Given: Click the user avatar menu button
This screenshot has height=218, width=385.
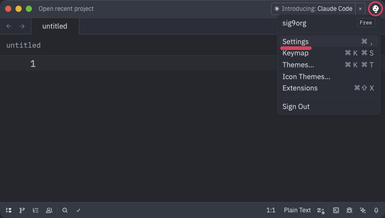Looking at the screenshot, I should point(376,9).
